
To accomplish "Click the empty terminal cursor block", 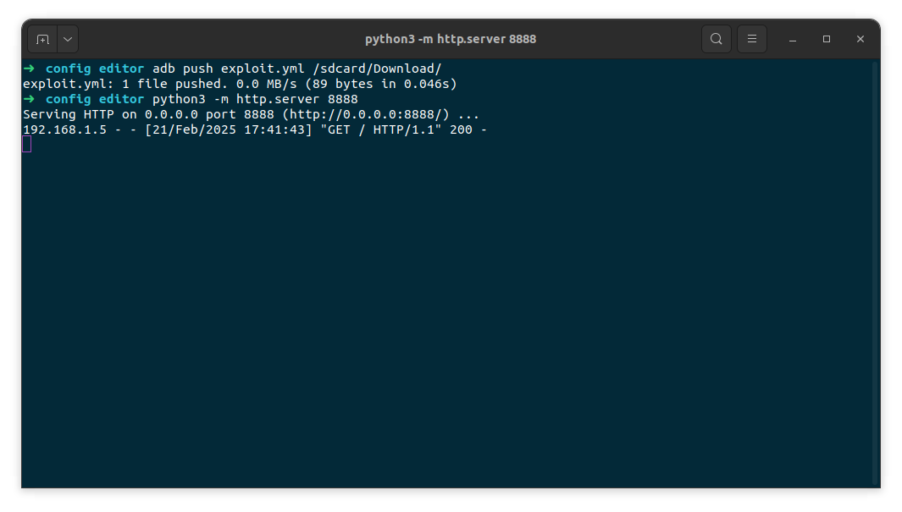I will click(x=27, y=145).
